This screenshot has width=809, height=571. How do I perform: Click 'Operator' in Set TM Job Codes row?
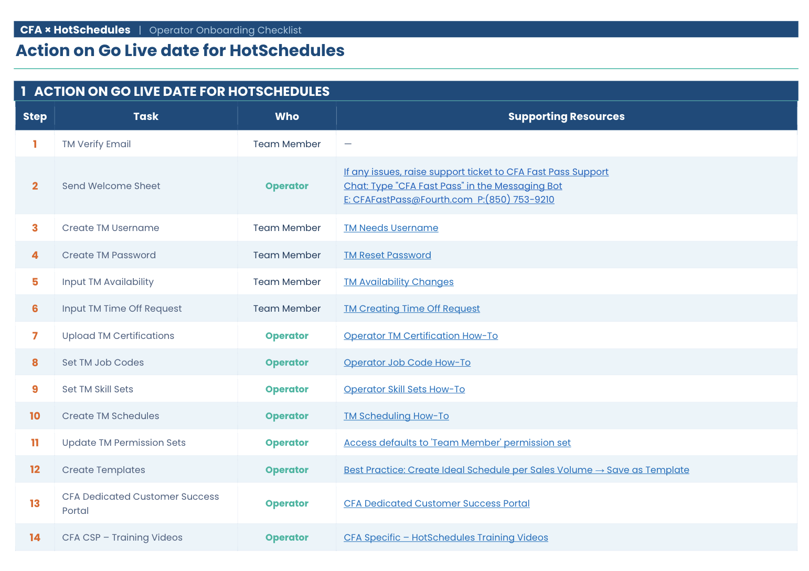pos(287,363)
